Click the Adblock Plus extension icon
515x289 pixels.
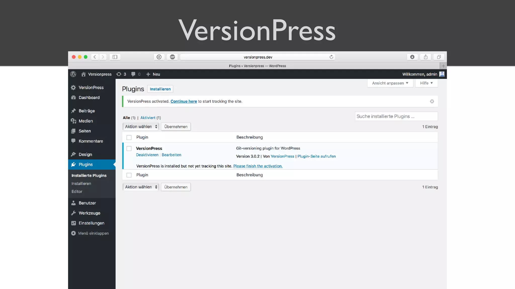coord(173,57)
